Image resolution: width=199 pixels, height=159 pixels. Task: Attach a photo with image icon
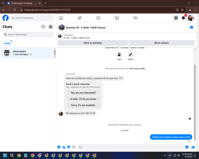[x=64, y=147]
